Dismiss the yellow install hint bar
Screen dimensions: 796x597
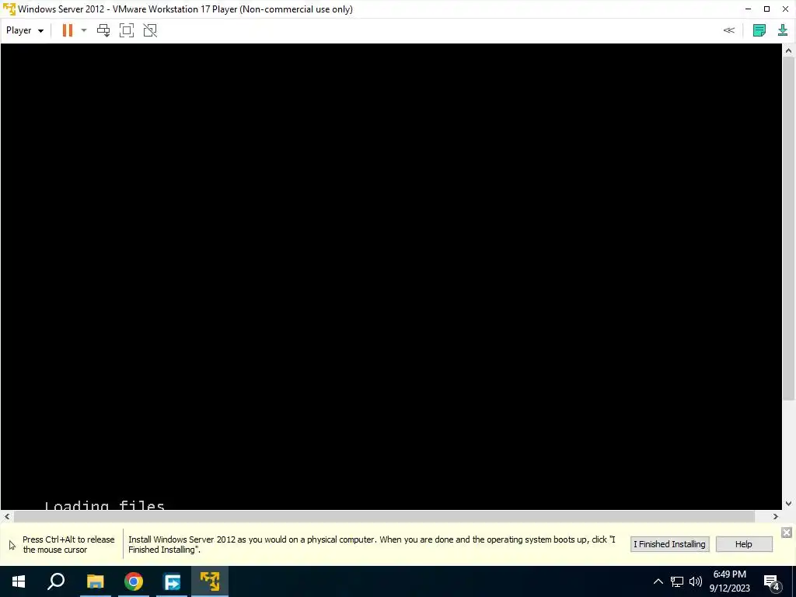786,532
